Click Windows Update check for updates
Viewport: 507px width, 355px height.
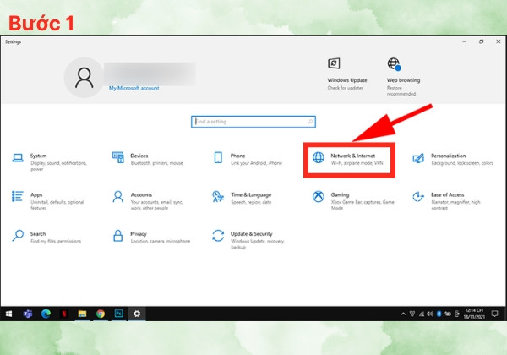[347, 74]
